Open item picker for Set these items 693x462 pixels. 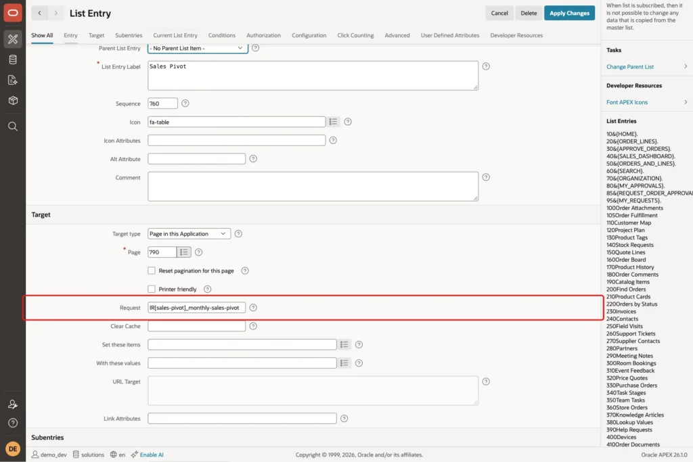click(344, 344)
